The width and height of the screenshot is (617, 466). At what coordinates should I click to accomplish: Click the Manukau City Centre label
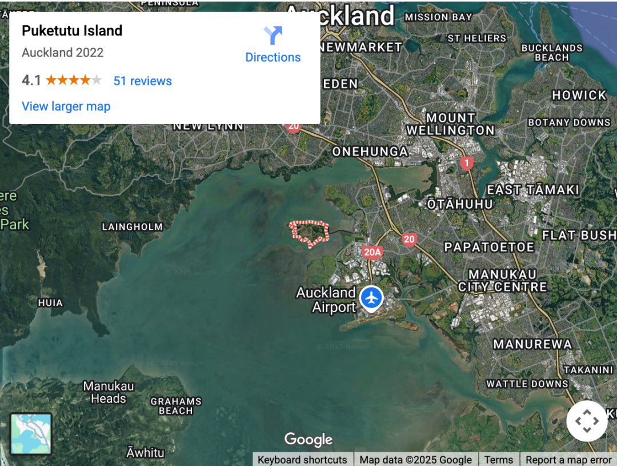503,281
